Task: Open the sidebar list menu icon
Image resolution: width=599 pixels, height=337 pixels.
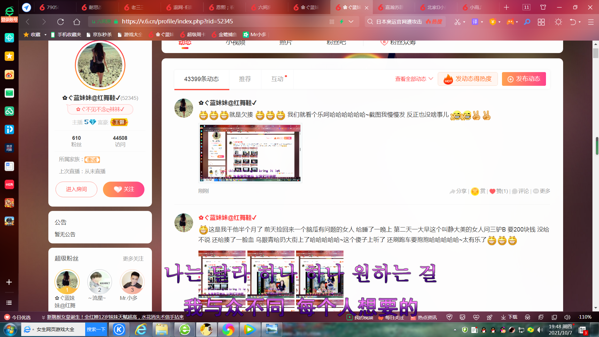Action: (x=9, y=303)
